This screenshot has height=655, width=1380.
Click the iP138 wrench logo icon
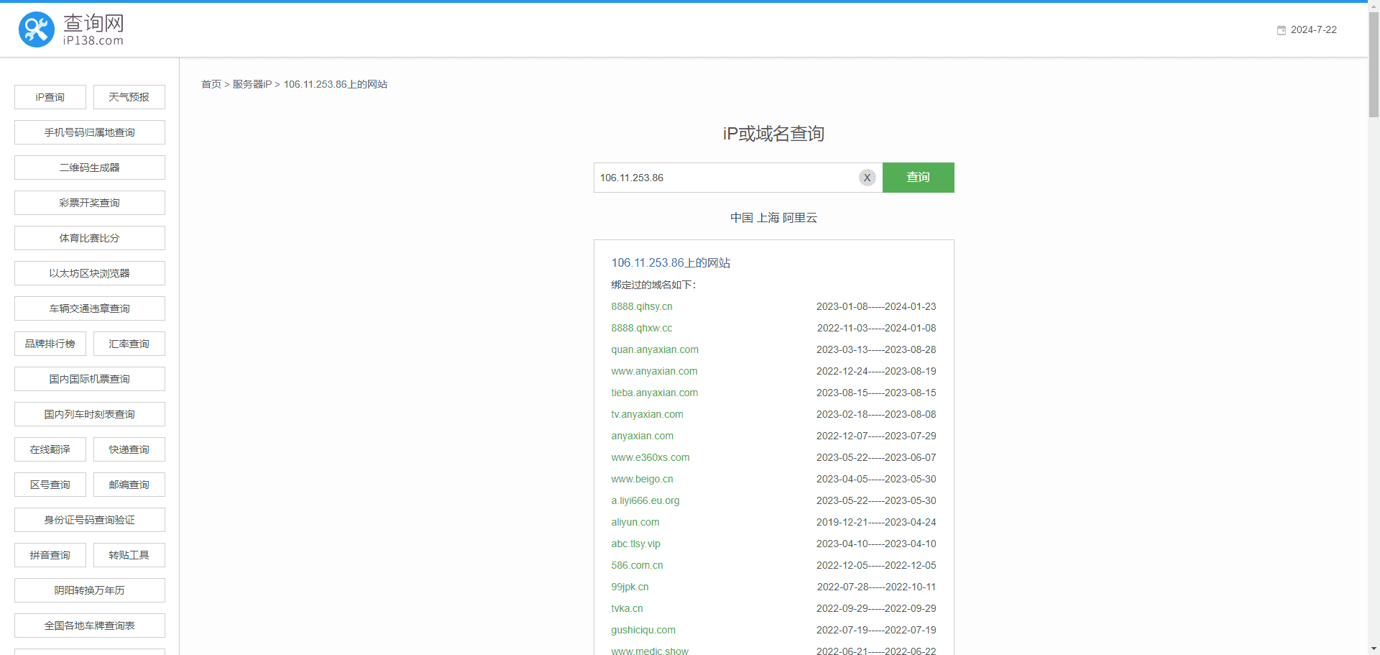pos(37,29)
